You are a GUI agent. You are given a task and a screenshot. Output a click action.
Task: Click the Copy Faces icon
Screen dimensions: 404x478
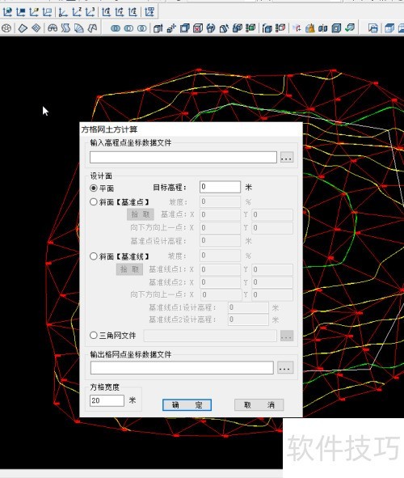(238, 28)
